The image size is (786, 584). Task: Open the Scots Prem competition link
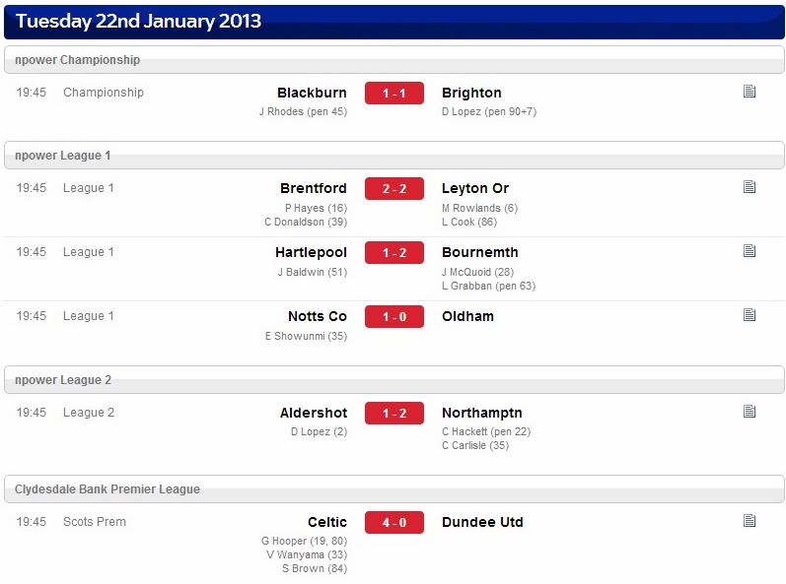click(95, 521)
